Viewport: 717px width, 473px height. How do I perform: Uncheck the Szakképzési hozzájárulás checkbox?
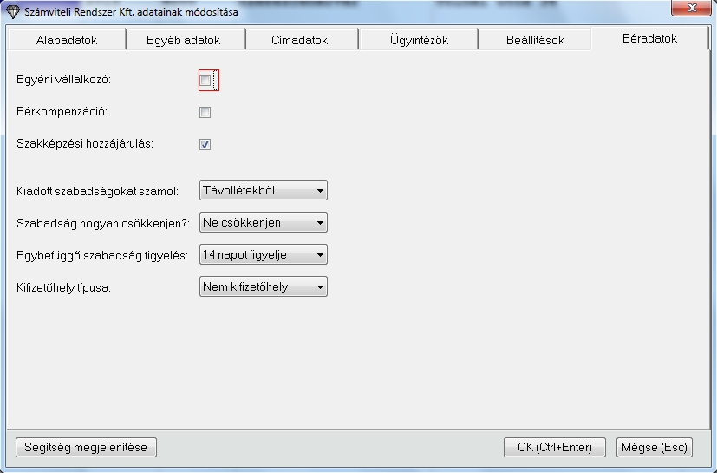tap(205, 144)
